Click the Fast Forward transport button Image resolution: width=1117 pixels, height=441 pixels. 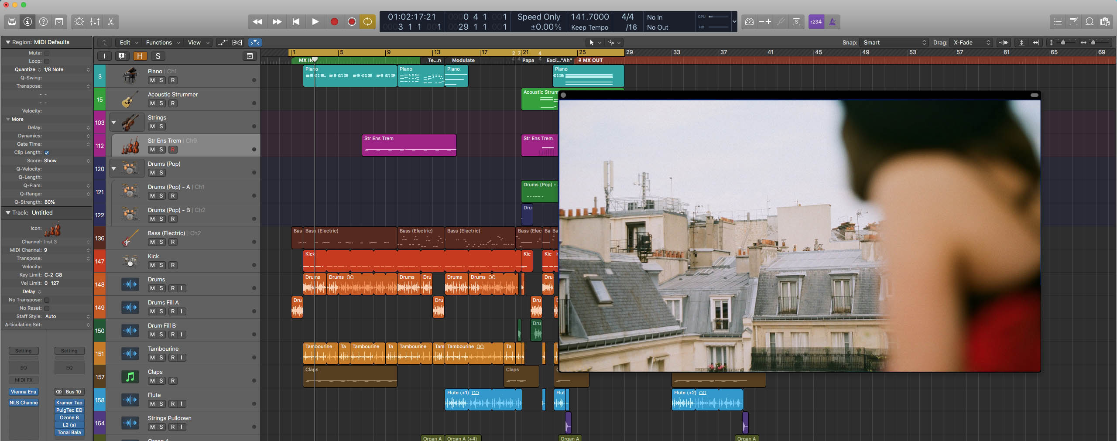click(277, 21)
